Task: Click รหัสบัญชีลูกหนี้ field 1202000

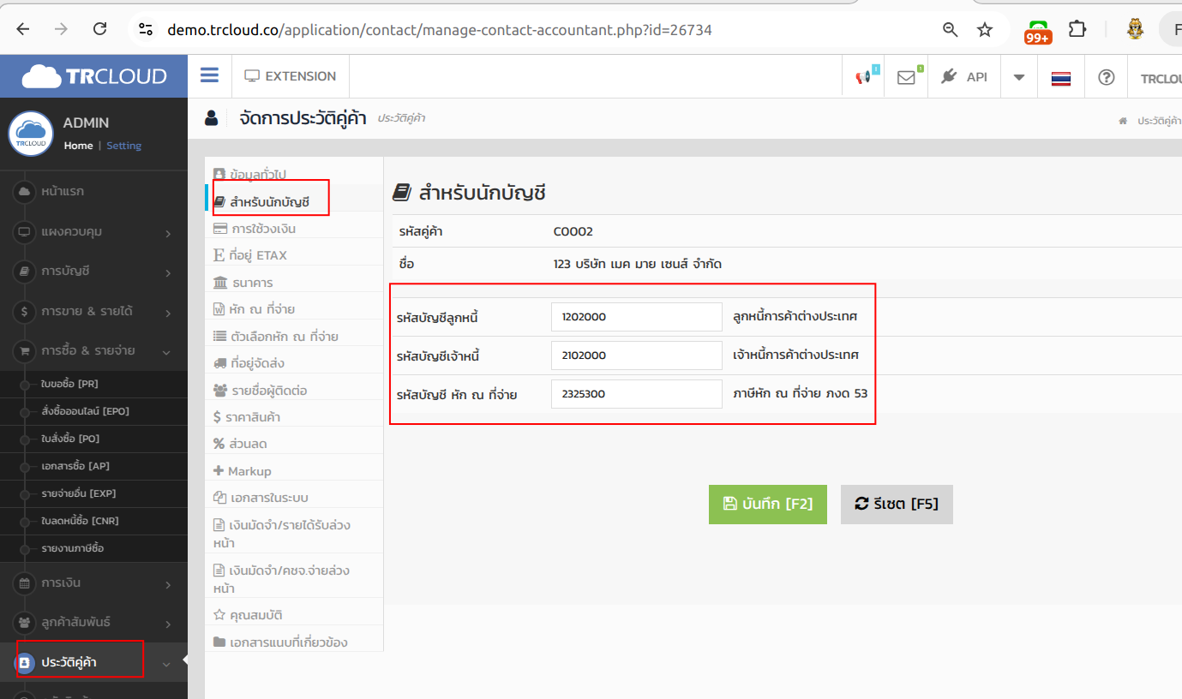Action: tap(636, 317)
